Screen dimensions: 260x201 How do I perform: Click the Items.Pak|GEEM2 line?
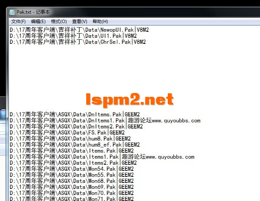coord(72,151)
